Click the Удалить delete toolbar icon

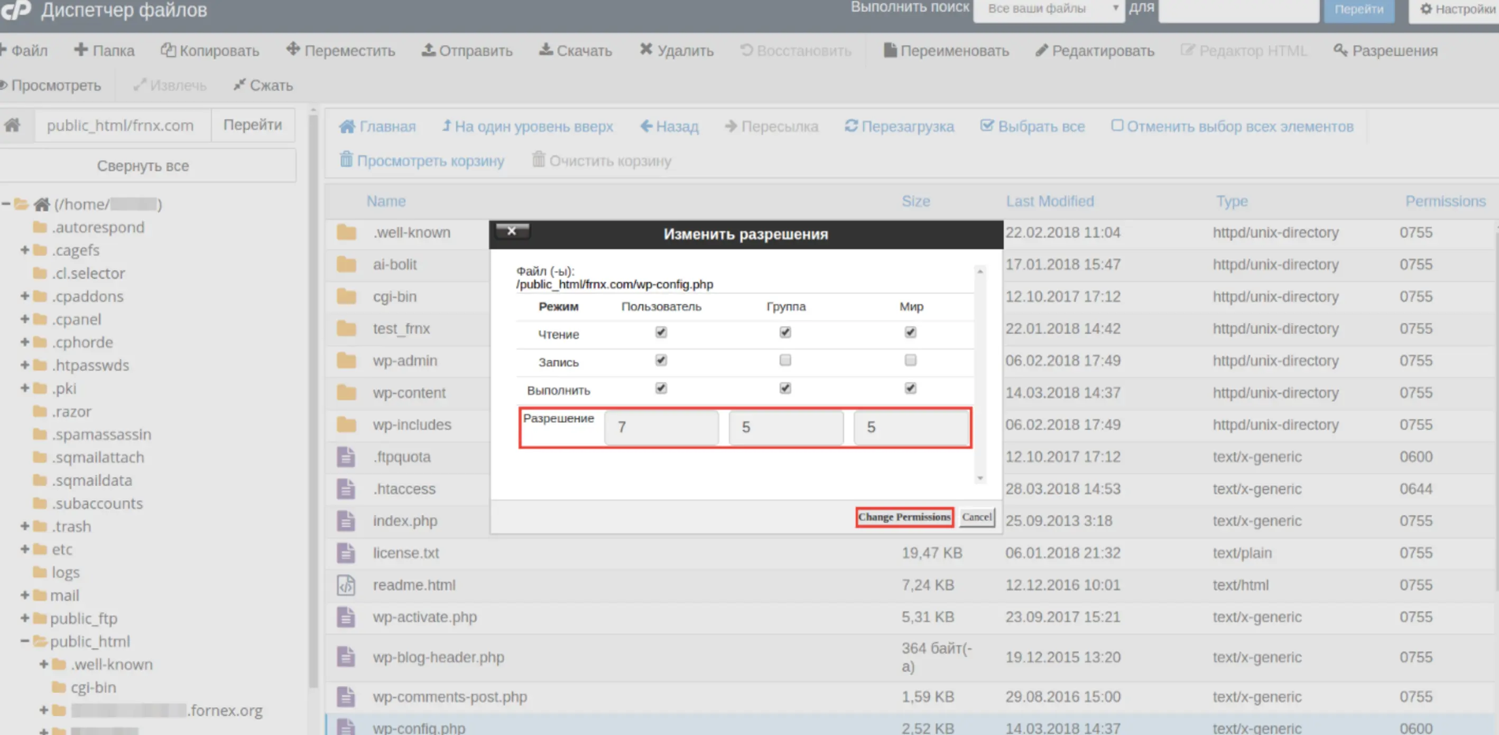pos(646,50)
